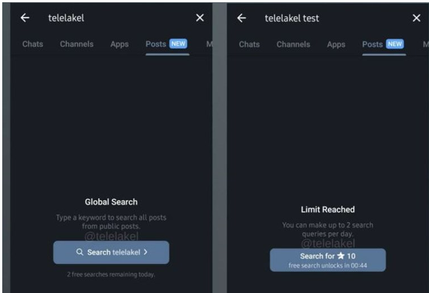Click the 'telelakel' search input field
Viewport: 429px width, 293px height.
pos(118,18)
